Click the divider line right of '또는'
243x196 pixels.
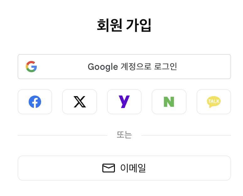click(x=186, y=135)
